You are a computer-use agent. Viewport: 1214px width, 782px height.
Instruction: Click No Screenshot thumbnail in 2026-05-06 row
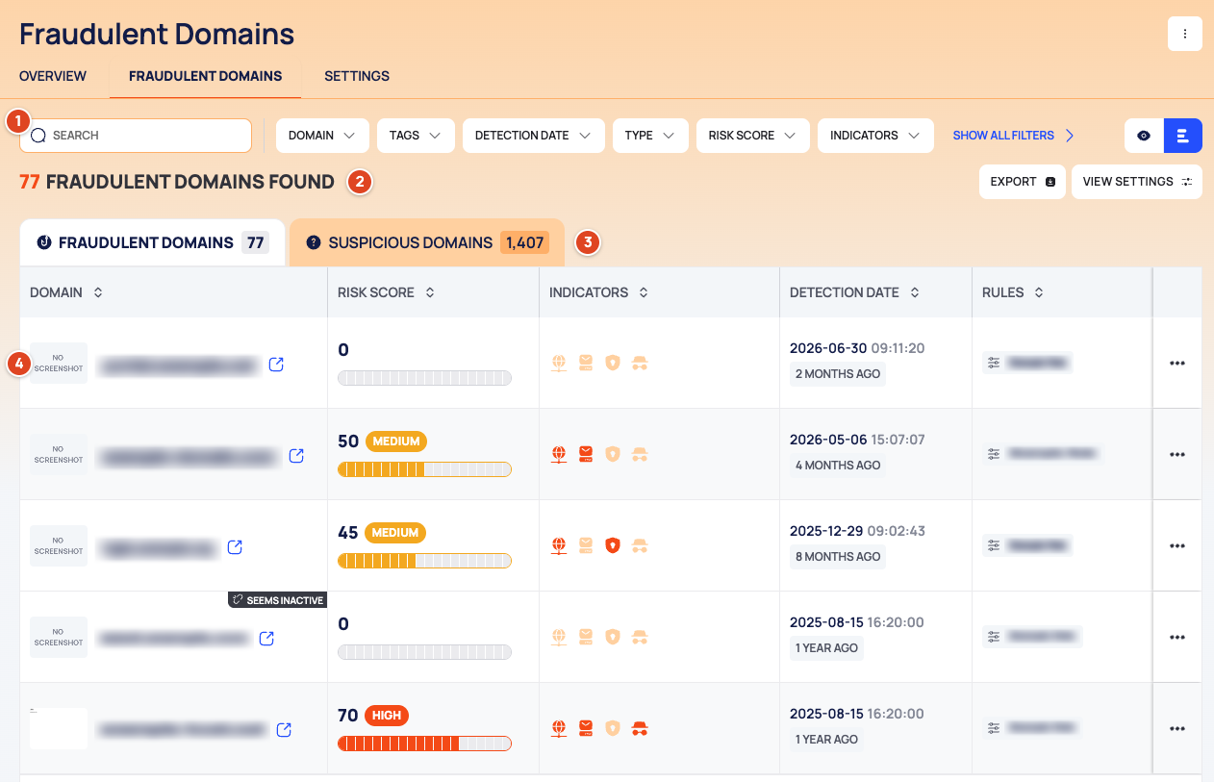click(59, 455)
